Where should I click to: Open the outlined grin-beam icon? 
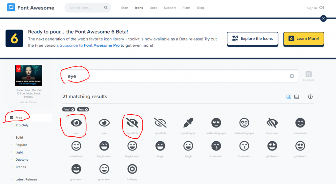pos(104,169)
